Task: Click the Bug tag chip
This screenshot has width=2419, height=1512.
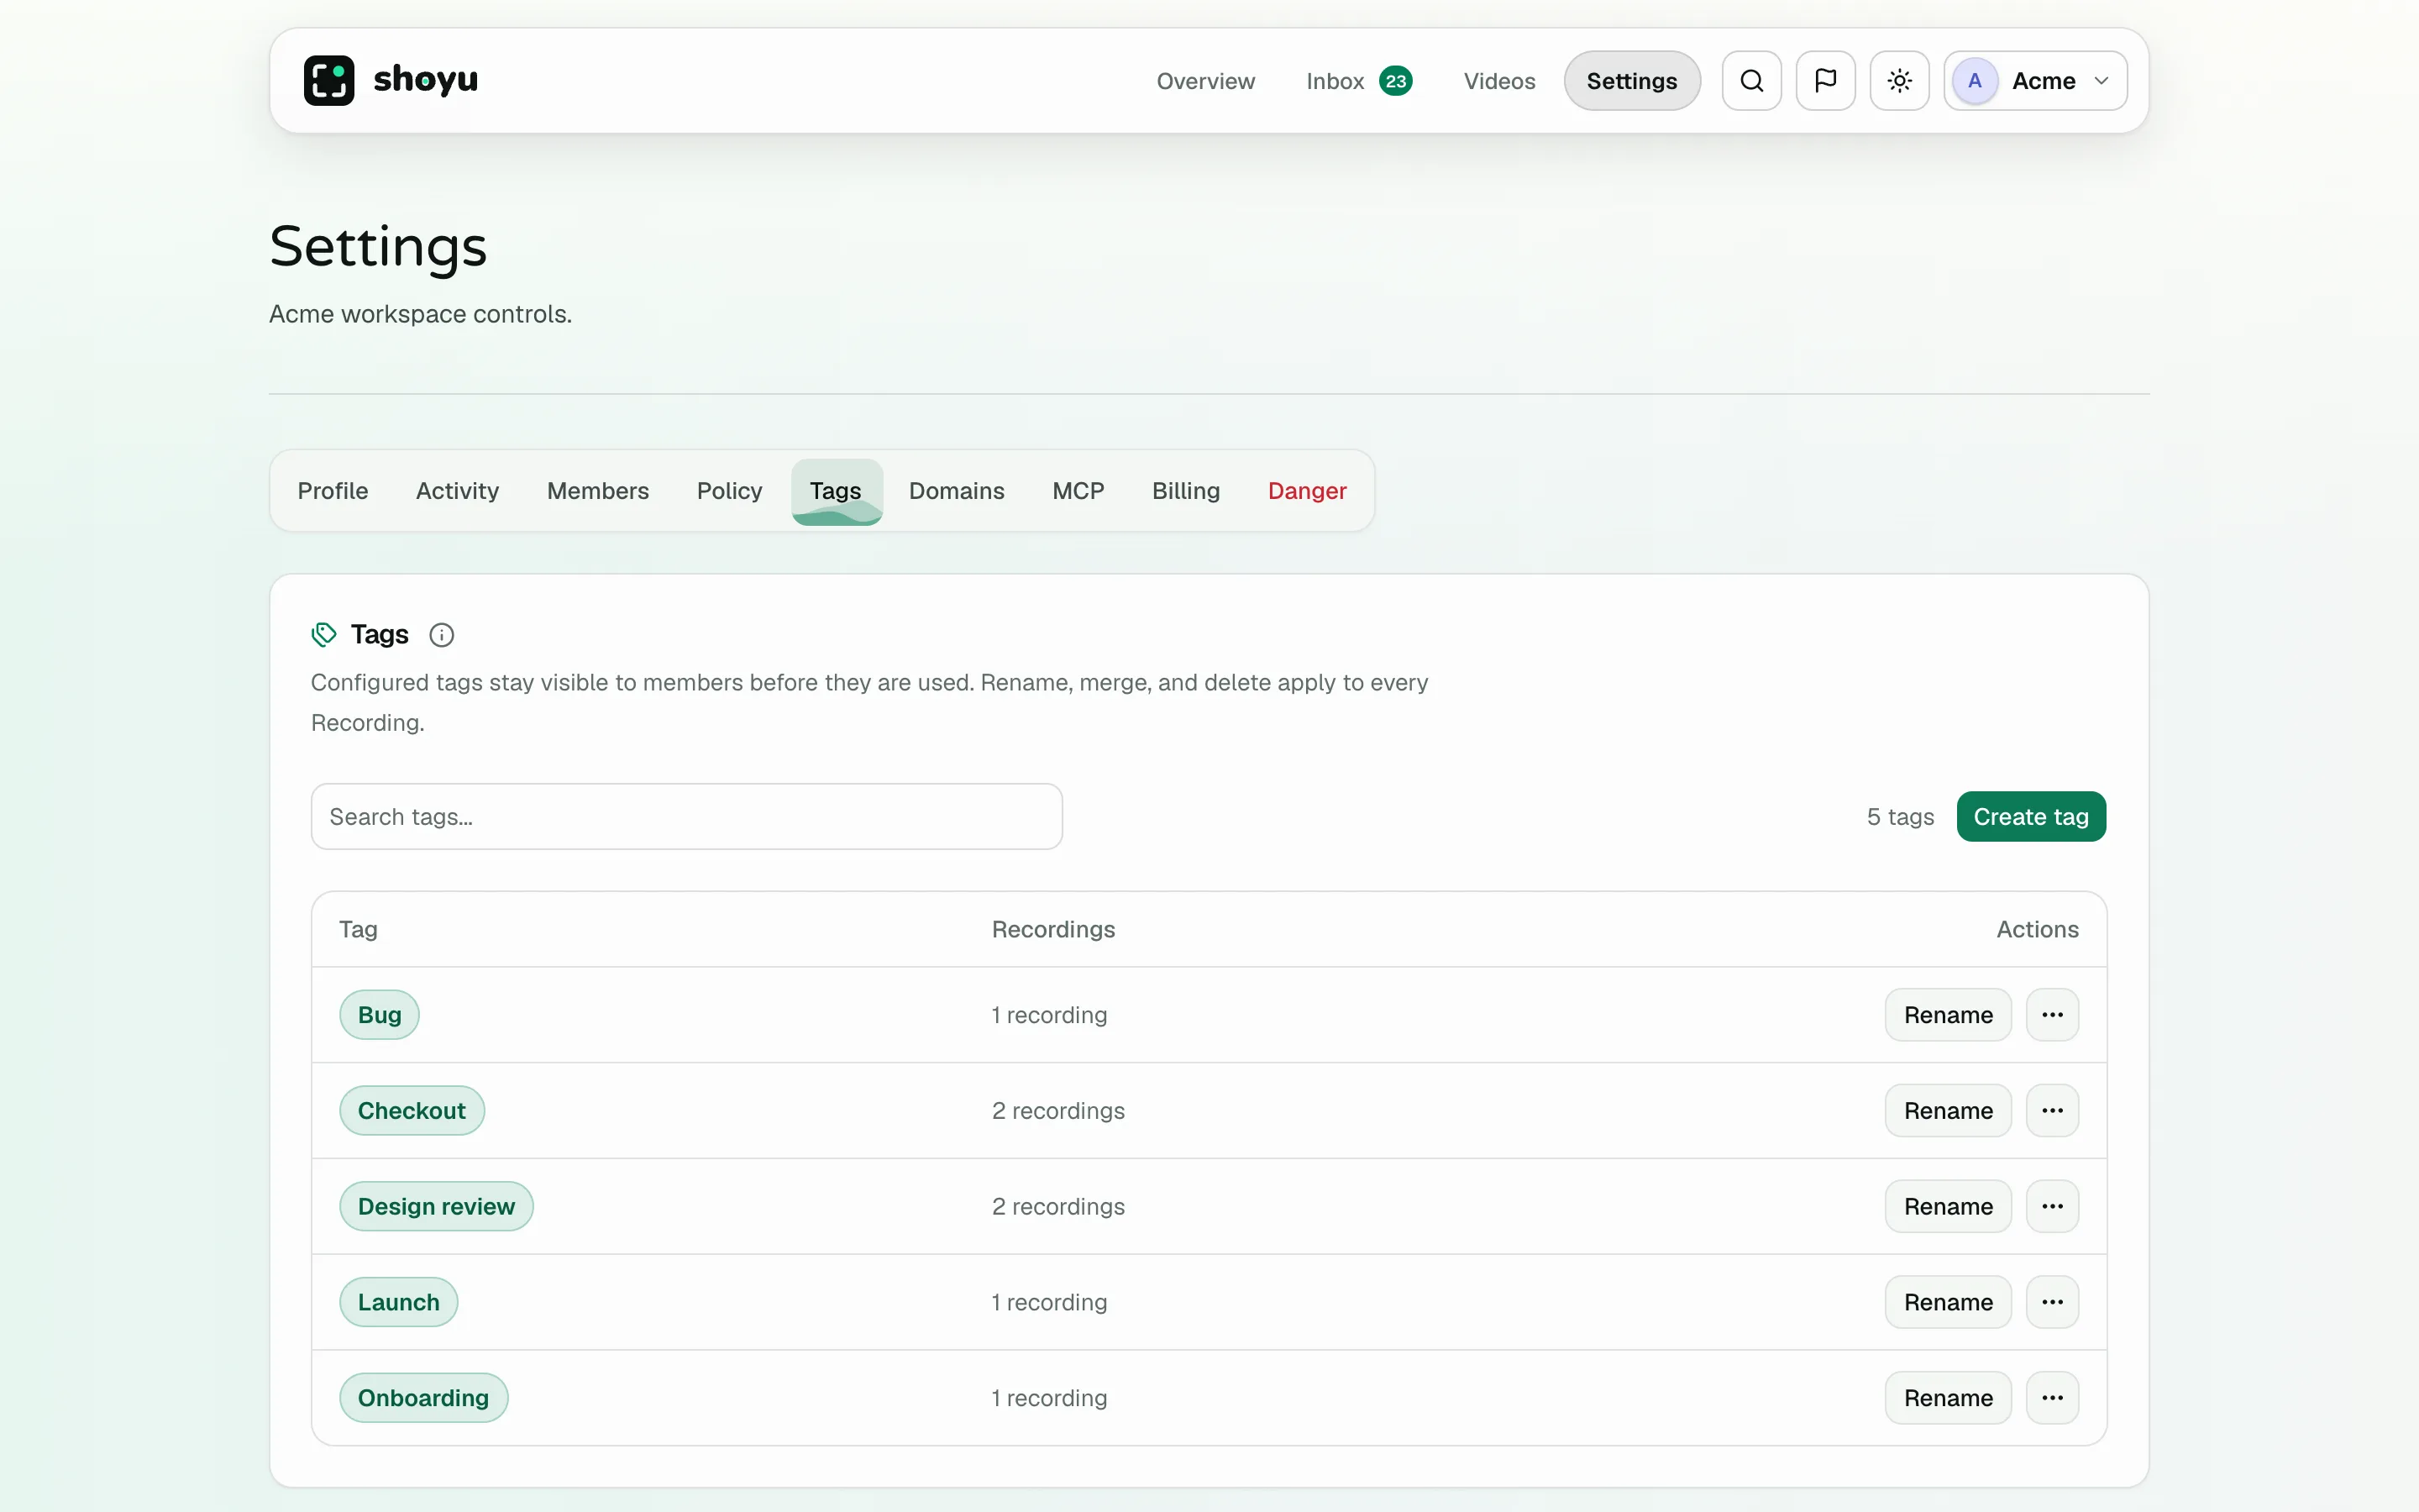Action: click(379, 1015)
